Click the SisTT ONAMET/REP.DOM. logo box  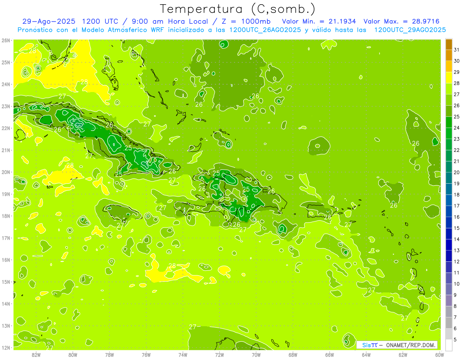[x=397, y=345]
